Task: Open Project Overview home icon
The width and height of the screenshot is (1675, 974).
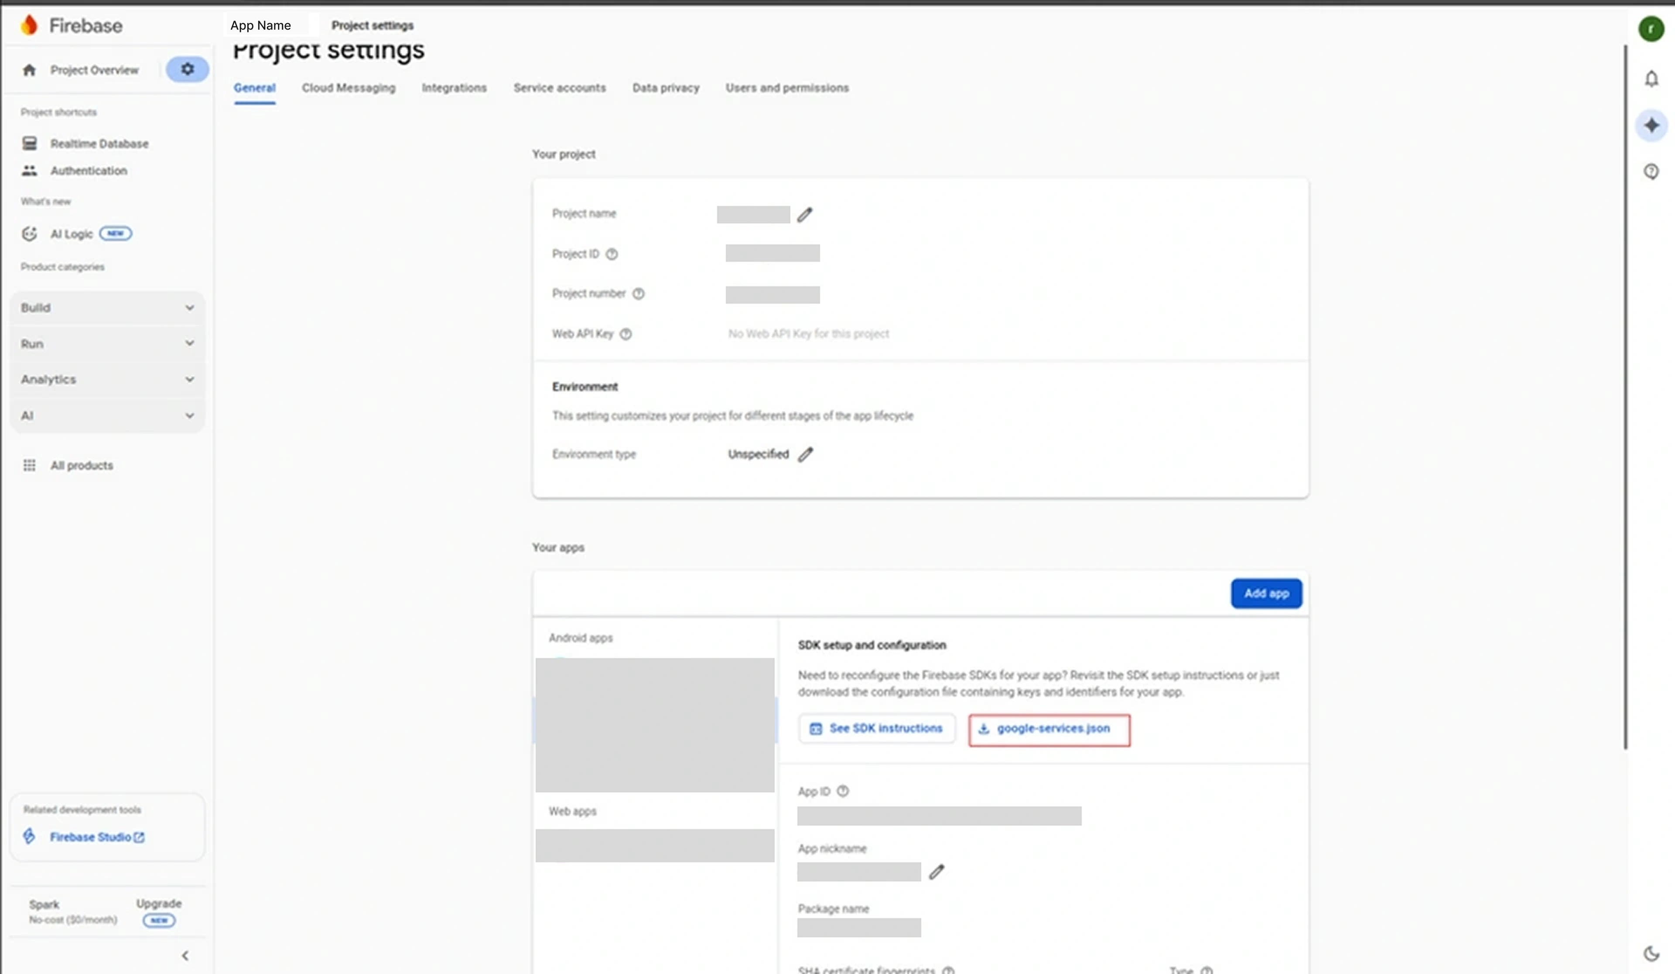Action: point(29,70)
